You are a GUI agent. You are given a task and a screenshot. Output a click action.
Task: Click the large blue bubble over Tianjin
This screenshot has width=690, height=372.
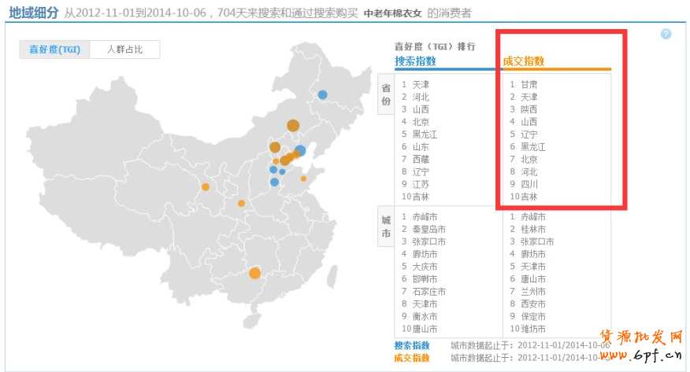(x=299, y=151)
